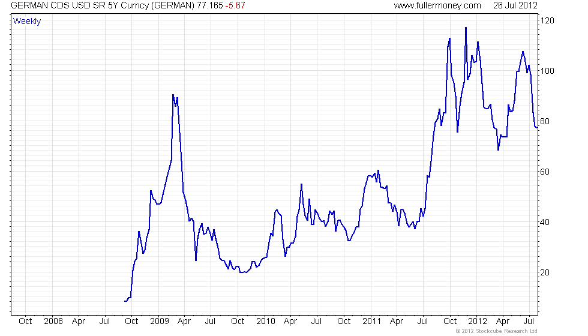
Task: Select the red change value -5.67
Action: (235, 5)
